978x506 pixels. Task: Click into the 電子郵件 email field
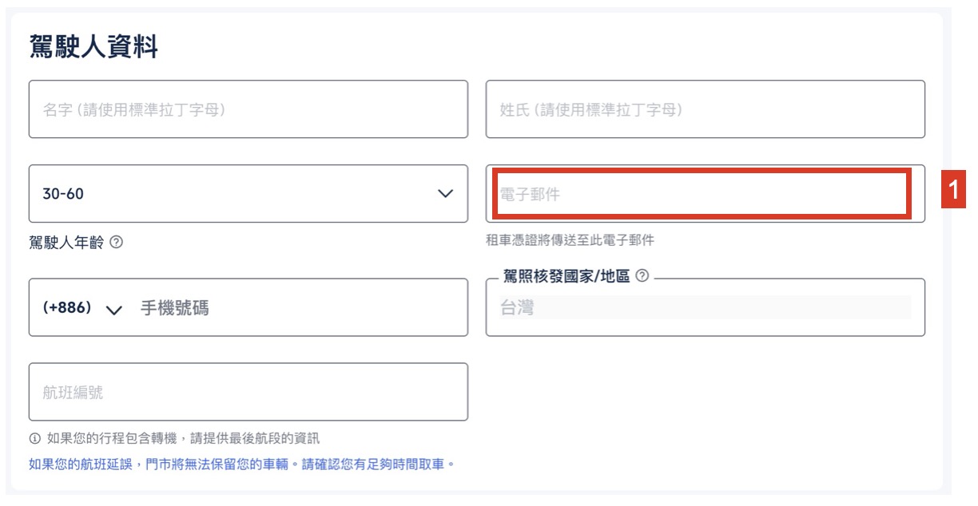click(x=700, y=194)
